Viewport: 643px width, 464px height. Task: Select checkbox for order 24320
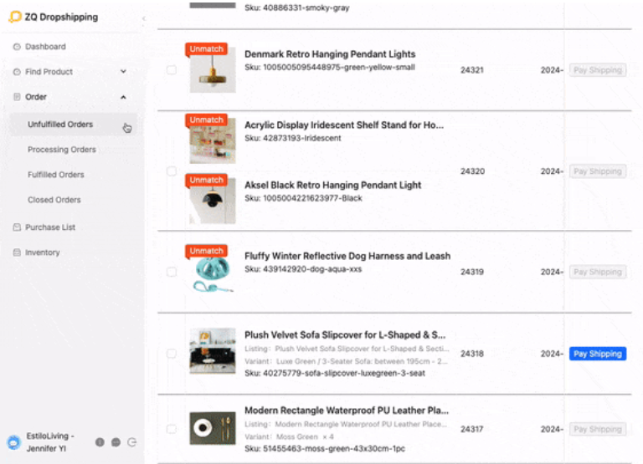click(x=172, y=171)
